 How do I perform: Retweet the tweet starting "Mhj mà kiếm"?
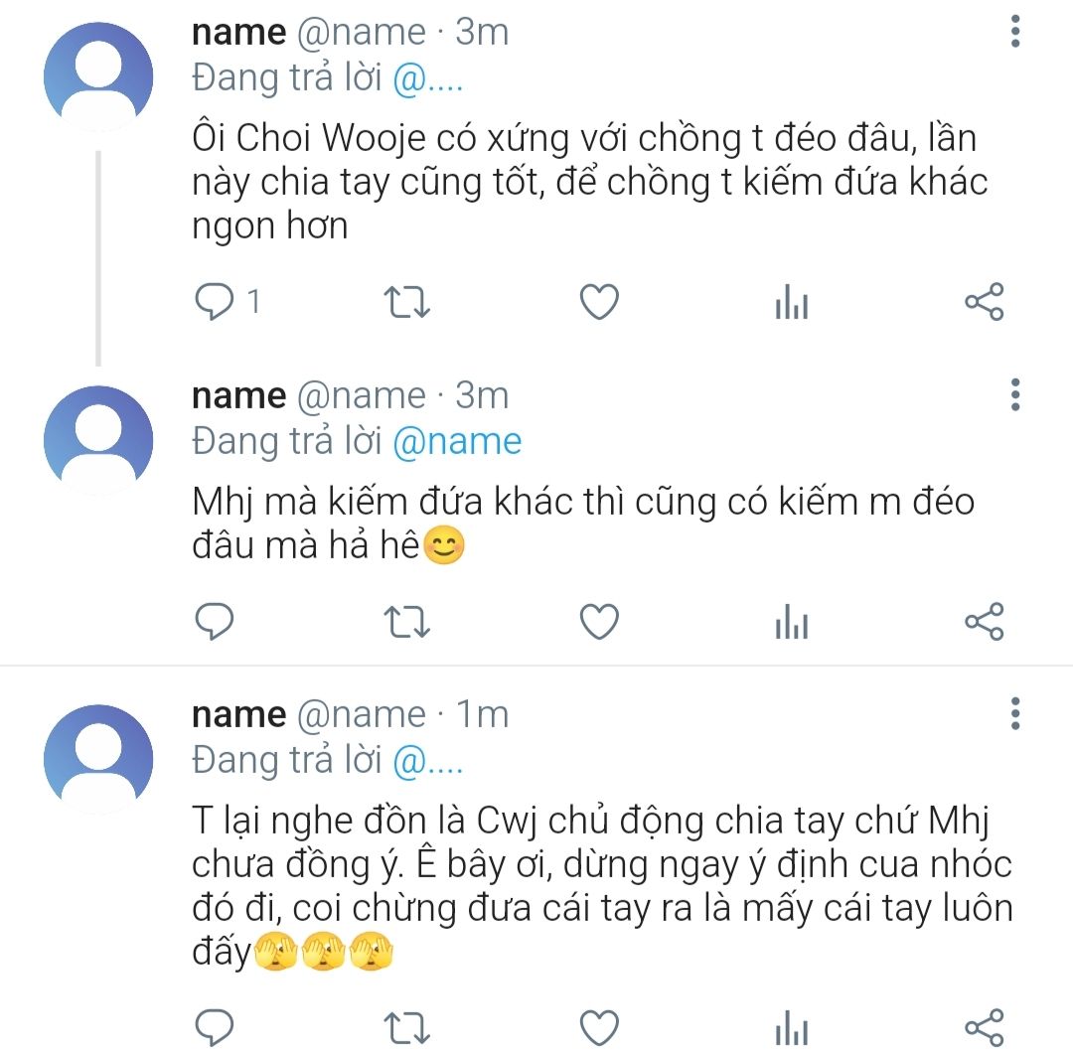tap(406, 622)
